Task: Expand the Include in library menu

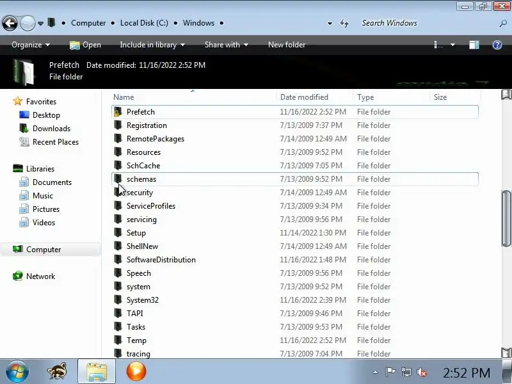Action: point(152,45)
